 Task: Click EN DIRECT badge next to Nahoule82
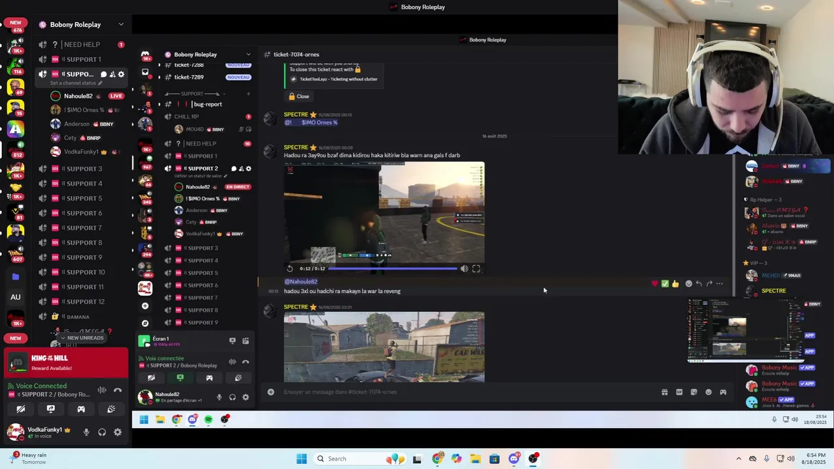(x=237, y=187)
